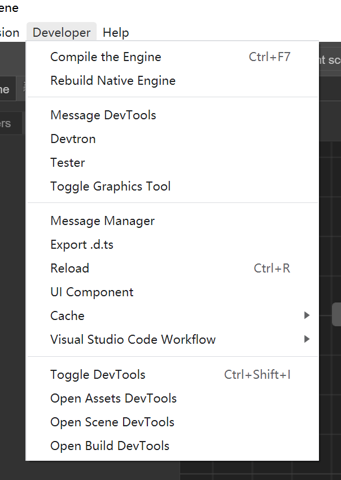The width and height of the screenshot is (341, 480).
Task: Click Compile the Engine menu item
Action: [x=106, y=57]
